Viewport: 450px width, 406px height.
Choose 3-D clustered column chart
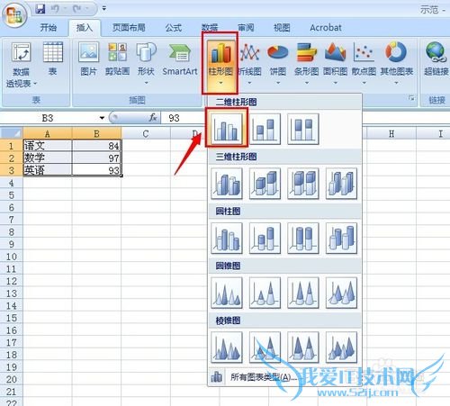227,184
